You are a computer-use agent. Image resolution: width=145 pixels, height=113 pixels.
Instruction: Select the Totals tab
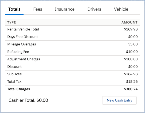coord(14,9)
